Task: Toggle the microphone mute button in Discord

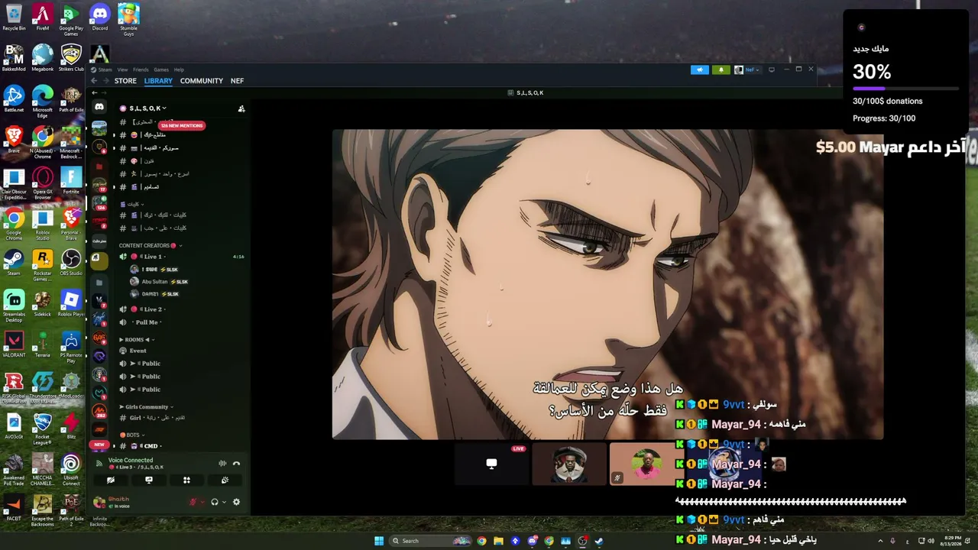Action: click(x=193, y=502)
